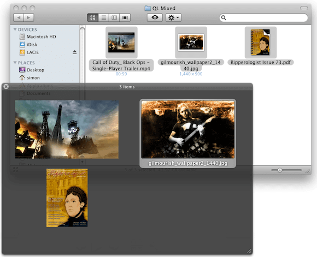This screenshot has width=317, height=257.
Task: Switch Finder to list view
Action: click(103, 17)
